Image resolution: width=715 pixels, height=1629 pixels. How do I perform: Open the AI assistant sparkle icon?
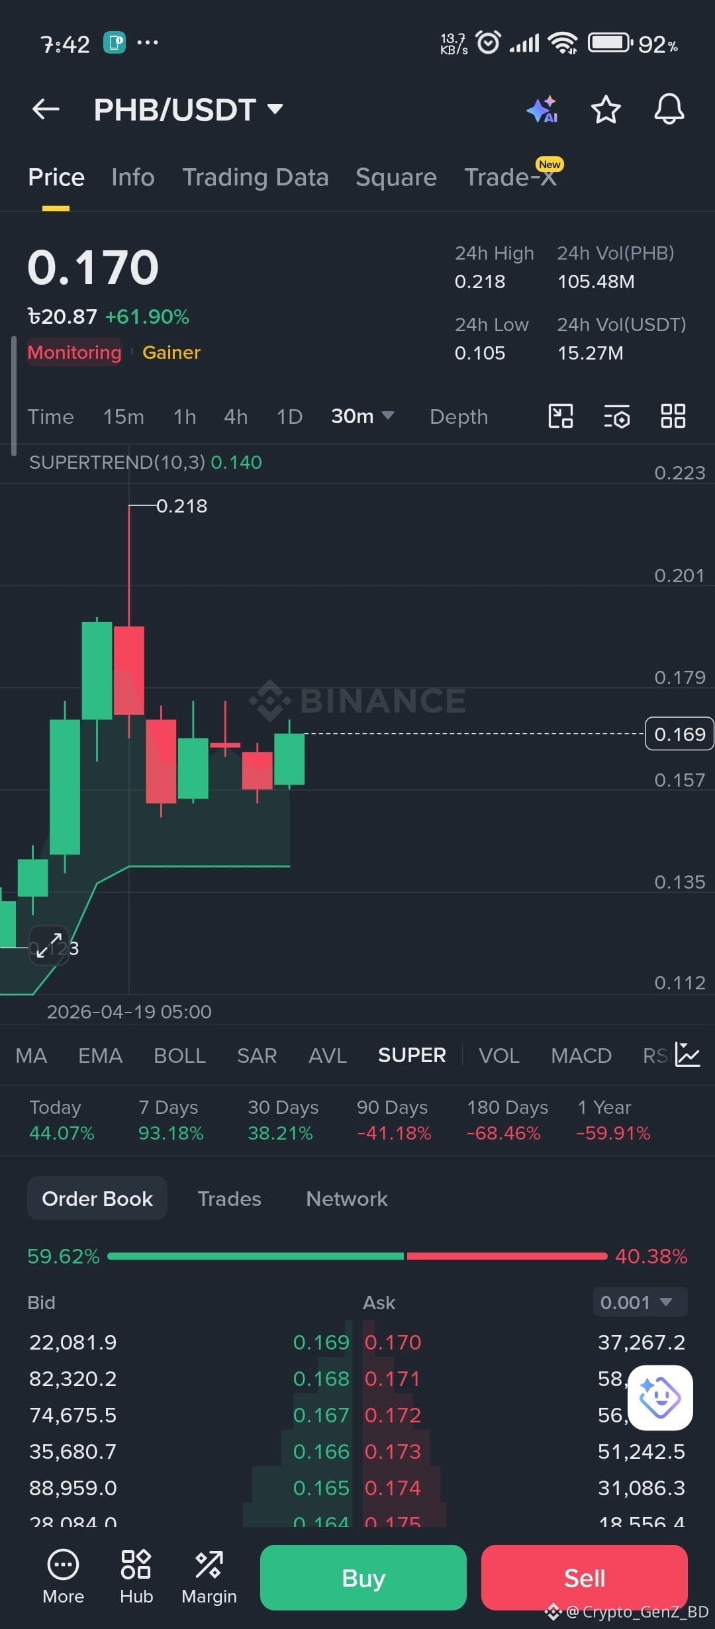click(542, 109)
